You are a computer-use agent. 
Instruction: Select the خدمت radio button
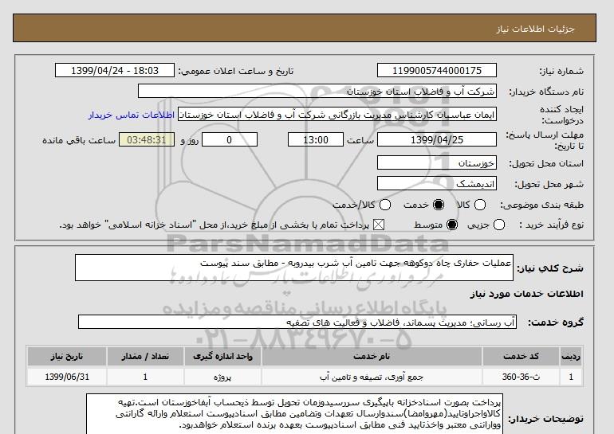point(439,205)
